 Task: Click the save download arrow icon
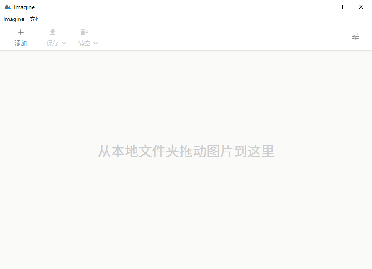coord(53,32)
